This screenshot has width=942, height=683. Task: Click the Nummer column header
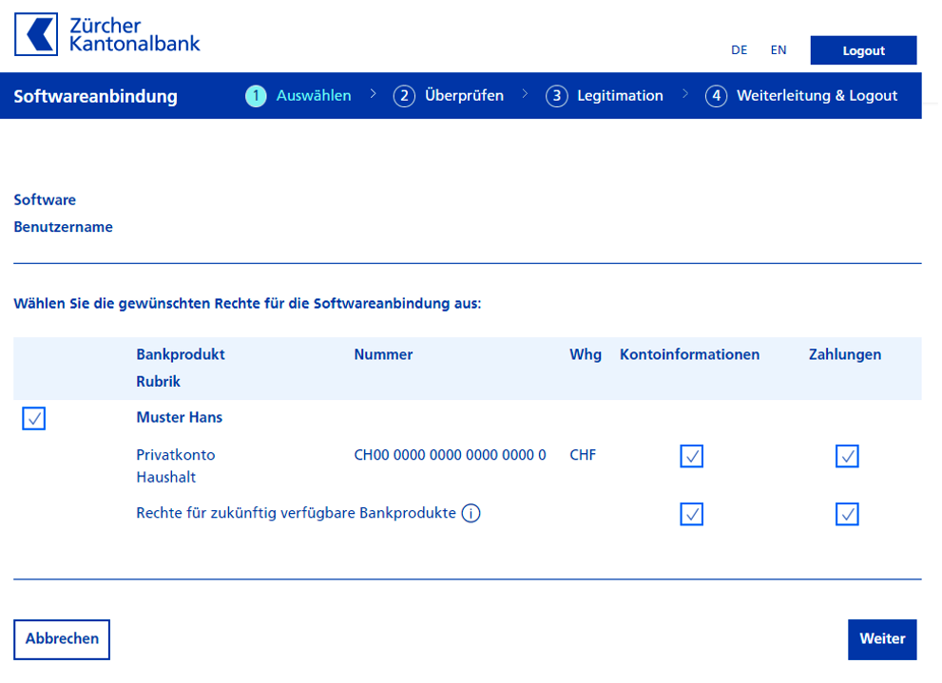[x=383, y=354]
